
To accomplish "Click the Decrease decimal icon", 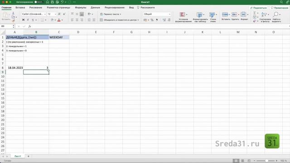I will coord(169,20).
